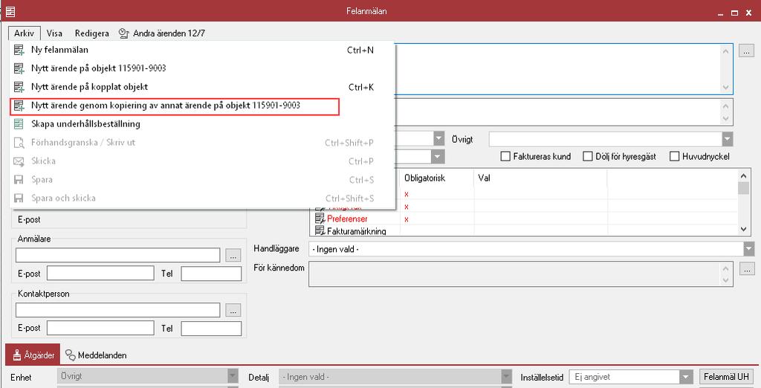Click scroll down arrow of top description box
Image resolution: width=761 pixels, height=388 pixels.
[726, 88]
